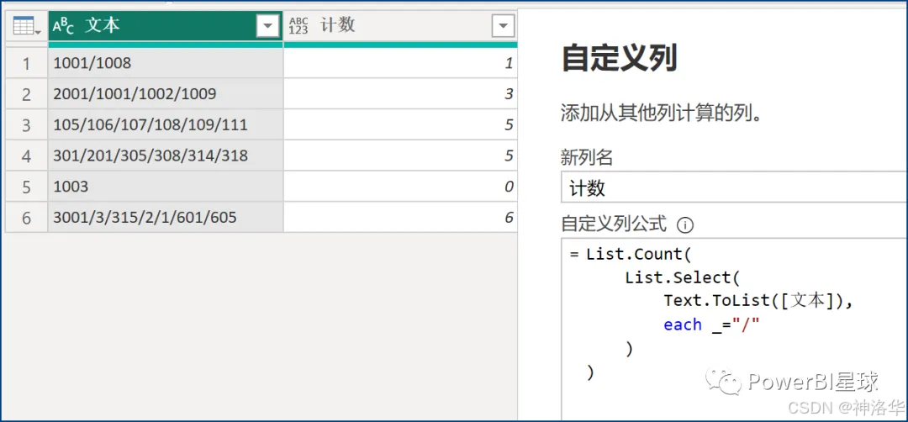Select row number 4 header
The width and height of the screenshot is (908, 422).
26,156
